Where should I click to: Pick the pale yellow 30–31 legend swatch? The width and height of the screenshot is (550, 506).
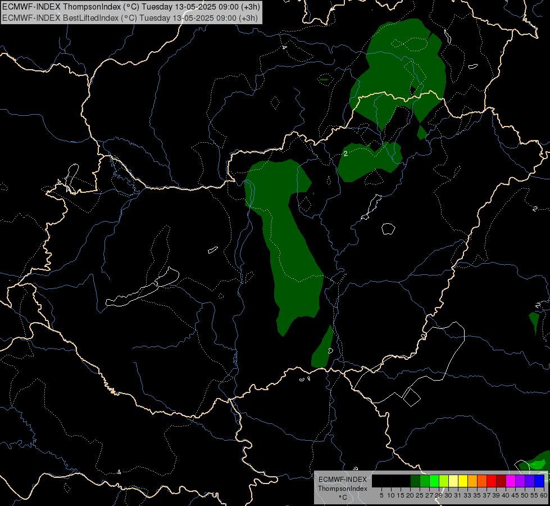pos(453,481)
